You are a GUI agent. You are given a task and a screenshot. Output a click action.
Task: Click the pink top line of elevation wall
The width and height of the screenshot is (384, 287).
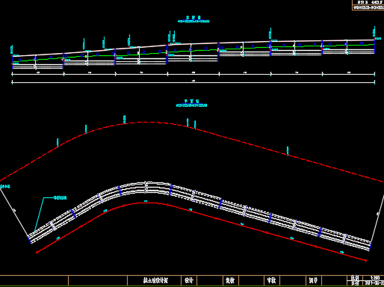(x=193, y=46)
